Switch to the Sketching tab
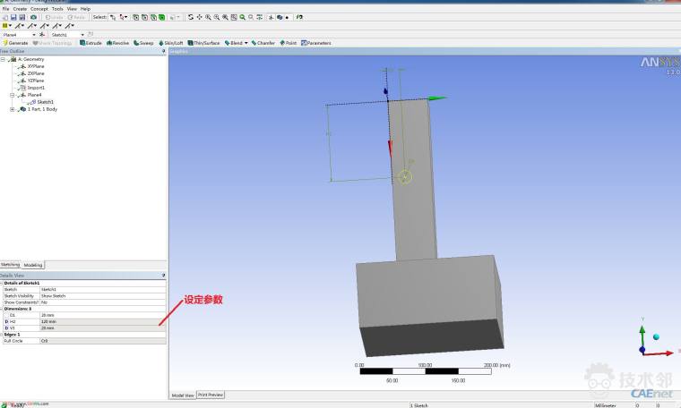Image resolution: width=681 pixels, height=408 pixels. [x=10, y=265]
